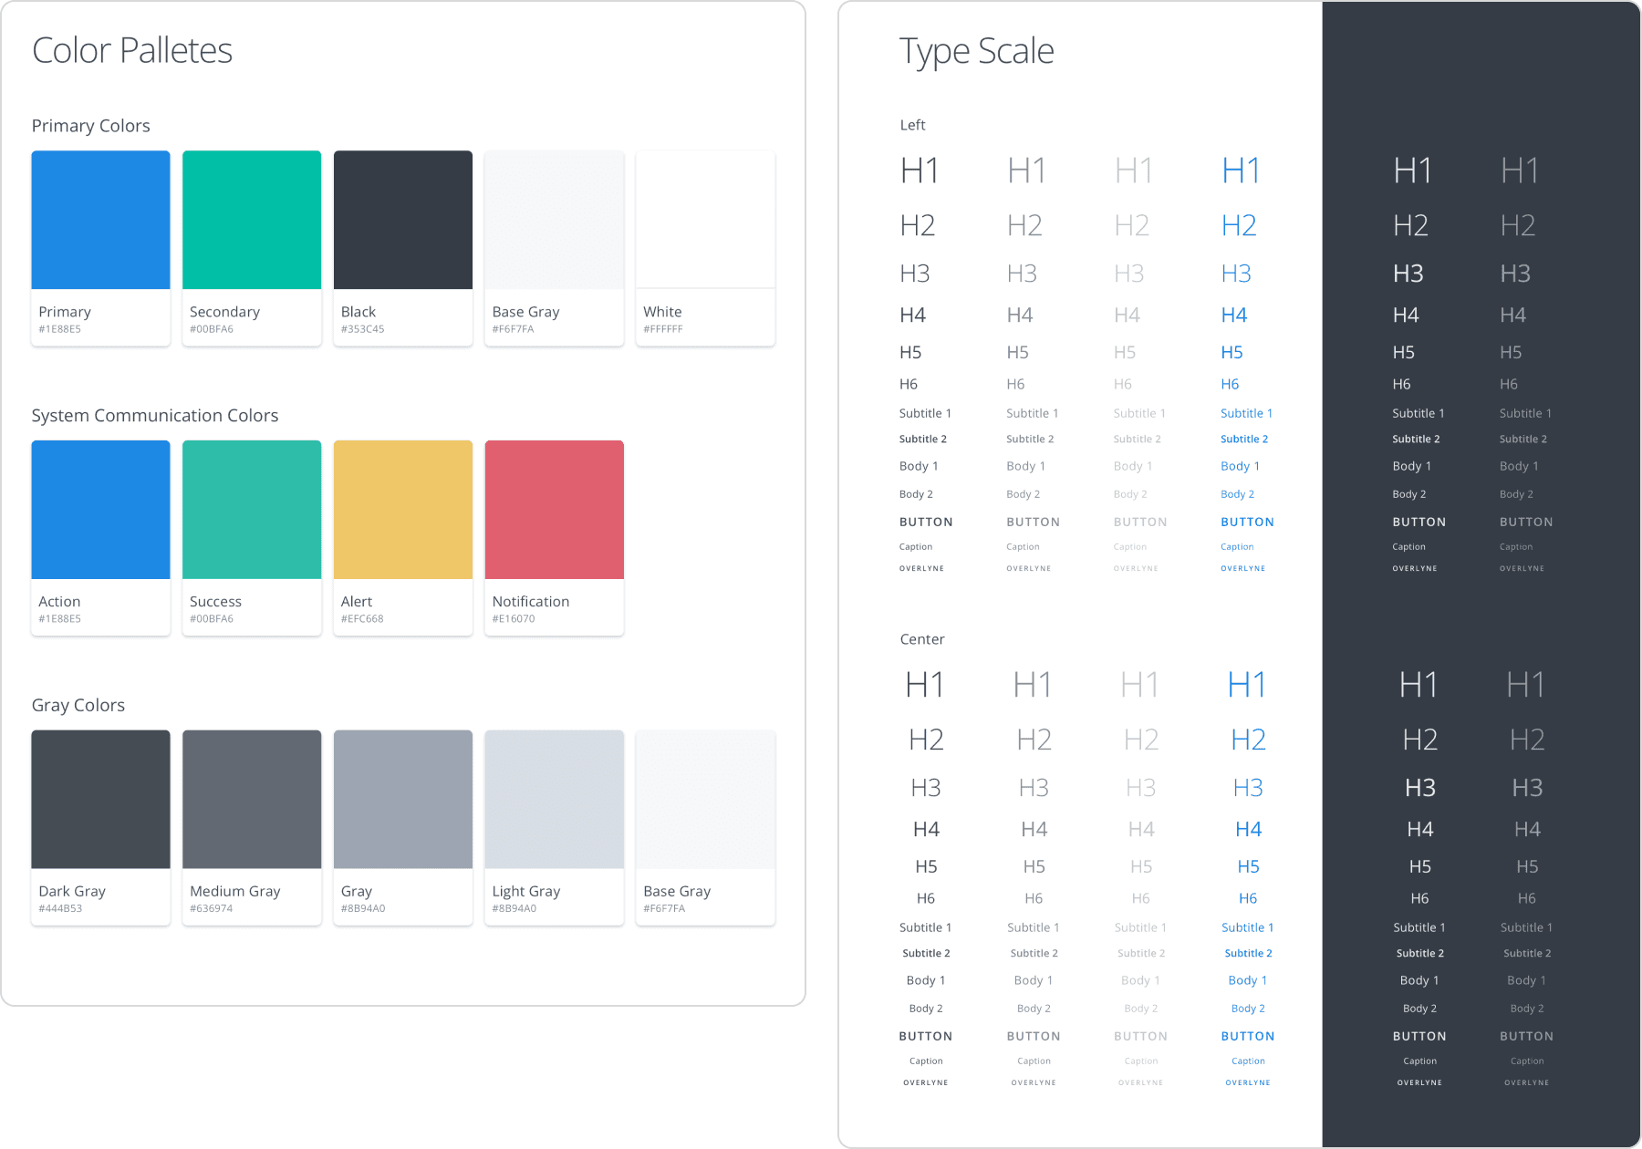
Task: Click hex code #E16070 under Notification
Action: [x=514, y=618]
